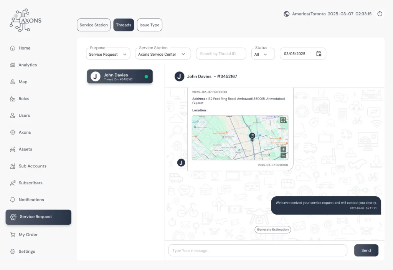Click the Type Your message field
The height and width of the screenshot is (270, 393).
tap(258, 250)
